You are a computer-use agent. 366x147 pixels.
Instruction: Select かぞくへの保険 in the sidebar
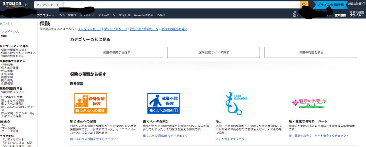(x=11, y=116)
